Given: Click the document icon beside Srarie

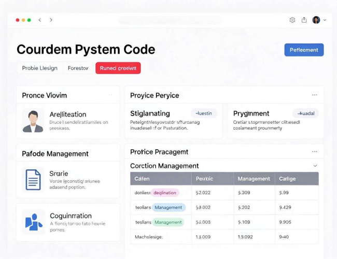Looking at the screenshot, I should (33, 180).
